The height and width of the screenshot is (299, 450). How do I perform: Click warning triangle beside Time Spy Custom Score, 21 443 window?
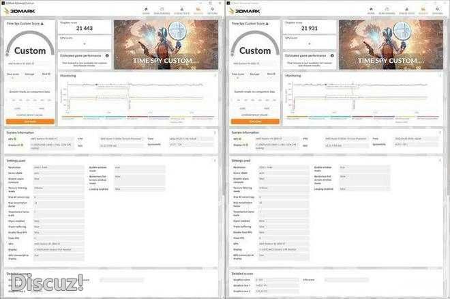(x=42, y=24)
